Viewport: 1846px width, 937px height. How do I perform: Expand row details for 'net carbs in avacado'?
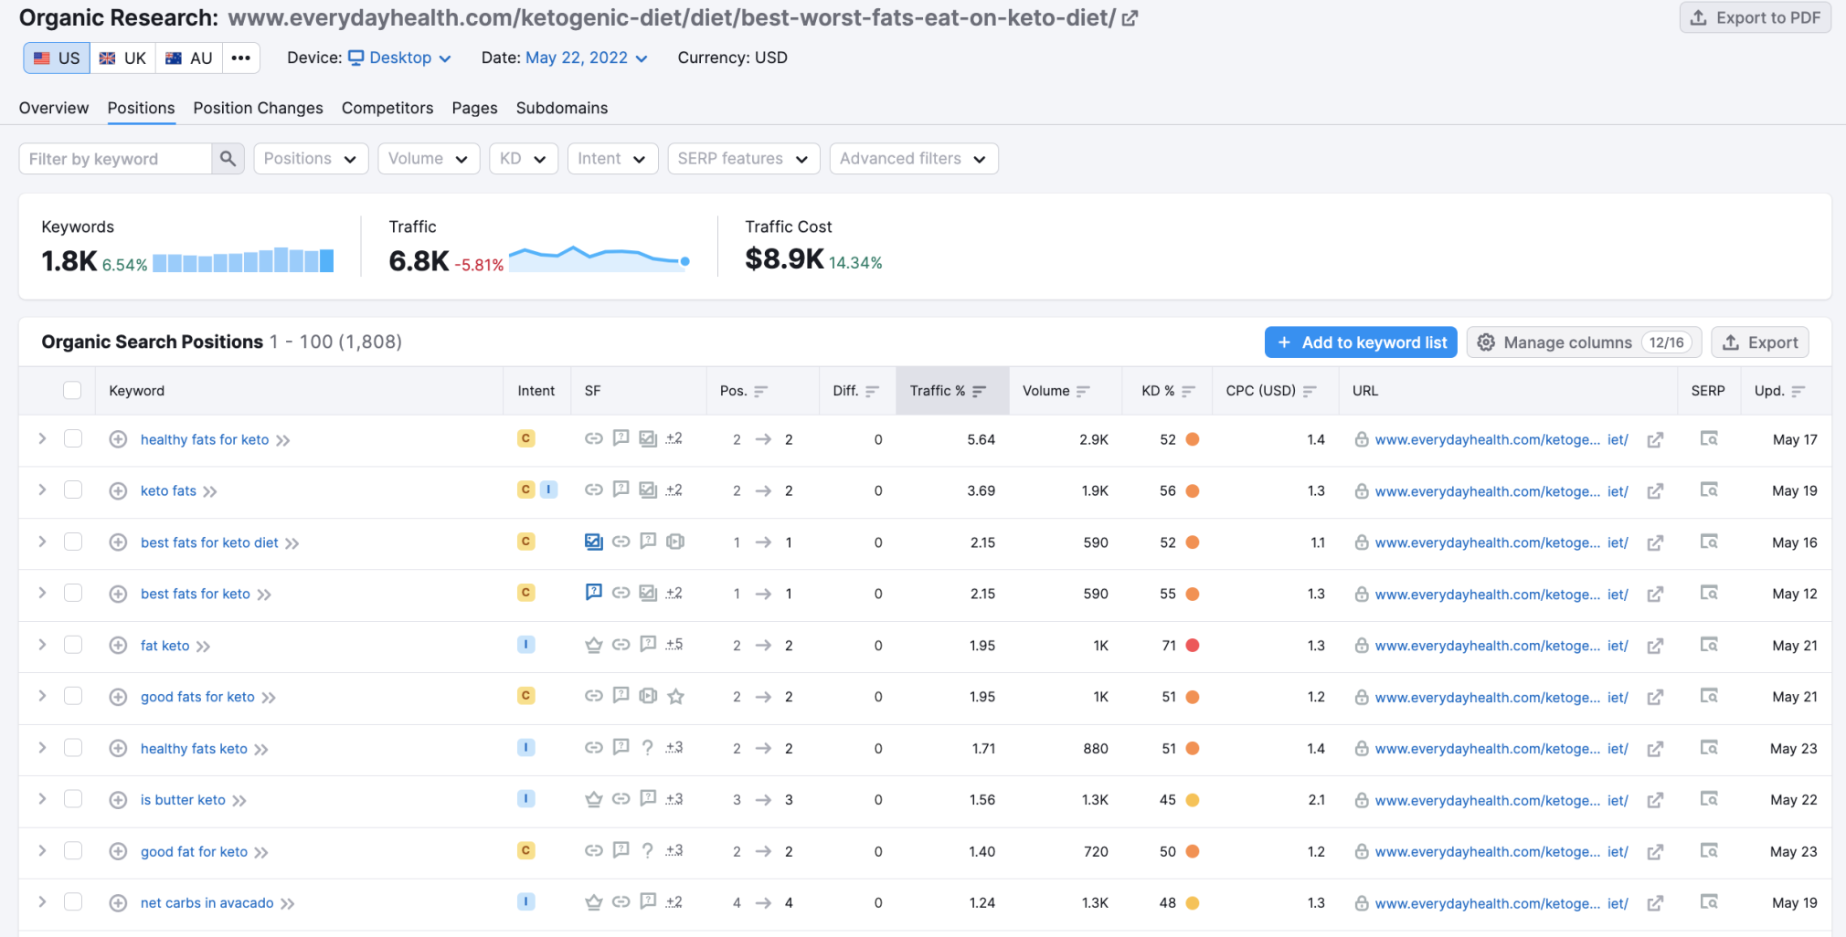pos(42,902)
